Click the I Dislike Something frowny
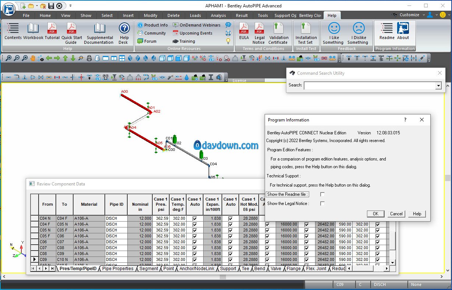 [358, 33]
